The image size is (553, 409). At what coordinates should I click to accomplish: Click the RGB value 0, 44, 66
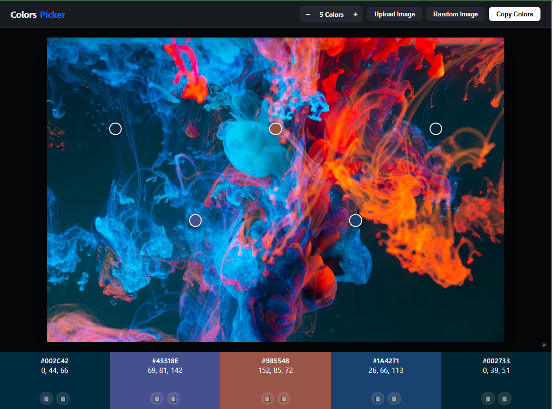click(54, 370)
